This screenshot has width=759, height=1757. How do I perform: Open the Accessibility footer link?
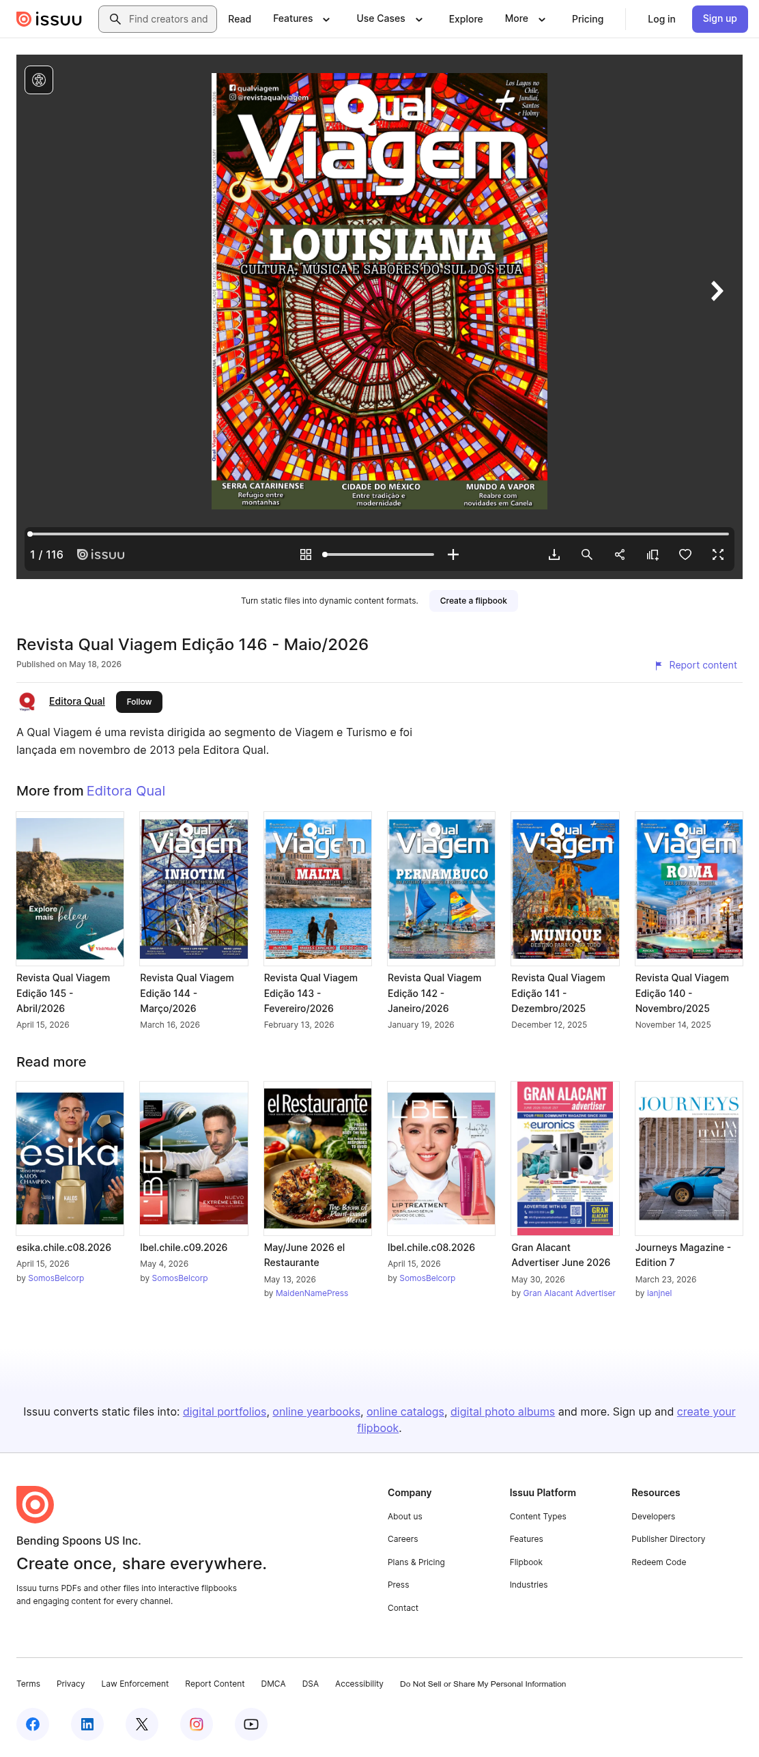359,1684
